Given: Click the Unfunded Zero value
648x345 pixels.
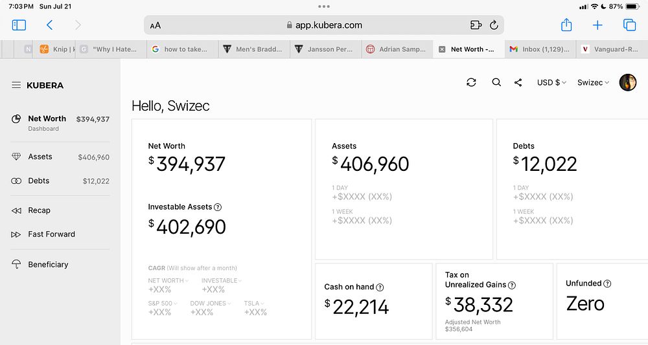Looking at the screenshot, I should click(585, 304).
